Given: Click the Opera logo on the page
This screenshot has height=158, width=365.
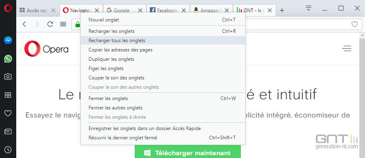Looking at the screenshot, I should (46, 49).
